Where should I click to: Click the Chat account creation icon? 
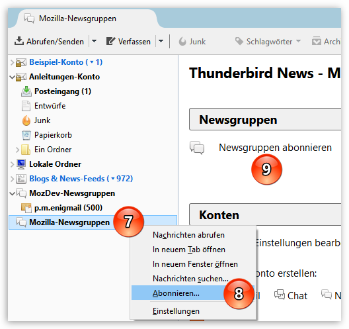(x=280, y=295)
